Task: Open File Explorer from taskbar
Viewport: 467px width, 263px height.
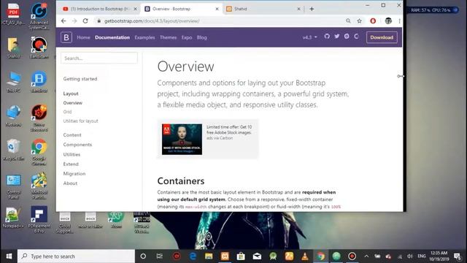Action: pos(209,256)
